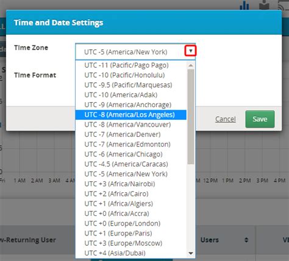Select UTC -7 (America/Denver)
The width and height of the screenshot is (289, 261).
pos(131,134)
